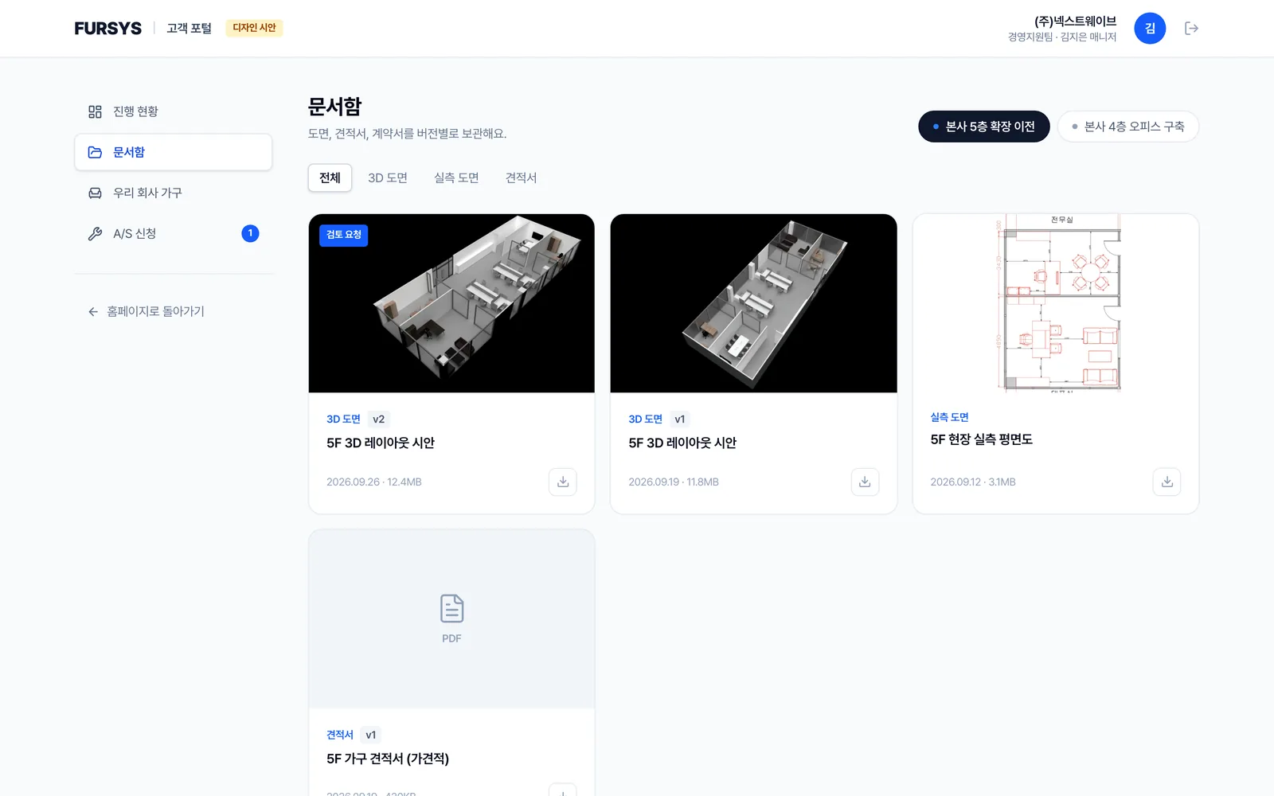The height and width of the screenshot is (796, 1274).
Task: Download the 5F 3D 레이아웃 시안 v1 file
Action: point(865,482)
